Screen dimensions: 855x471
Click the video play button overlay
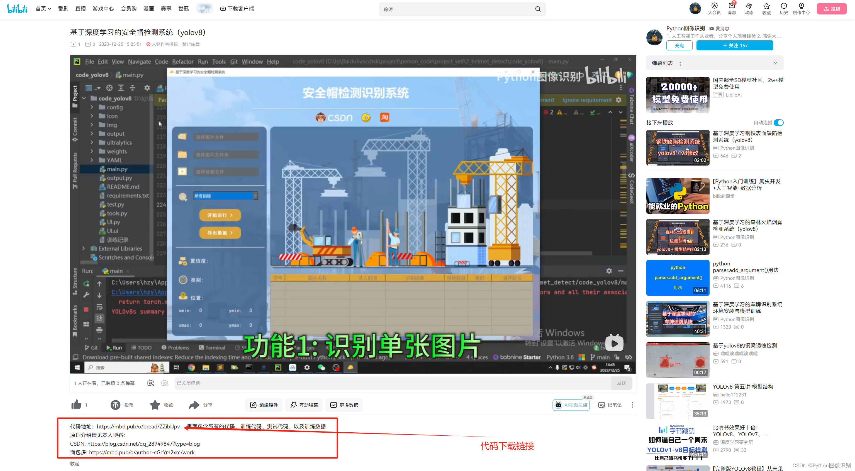[614, 343]
